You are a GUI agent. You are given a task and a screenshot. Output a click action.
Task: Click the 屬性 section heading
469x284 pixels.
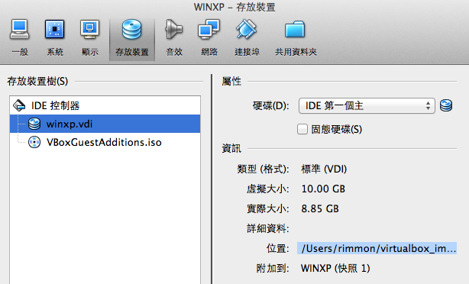click(231, 81)
